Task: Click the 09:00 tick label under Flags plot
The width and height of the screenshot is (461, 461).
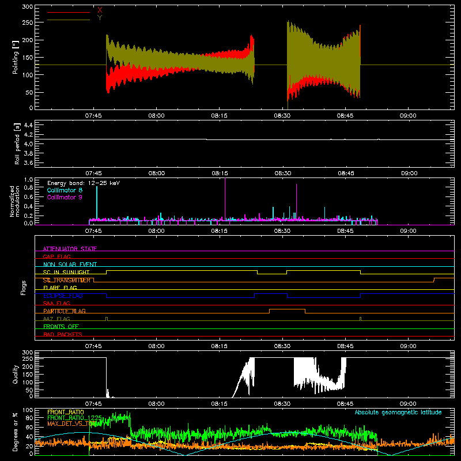Action: [408, 346]
